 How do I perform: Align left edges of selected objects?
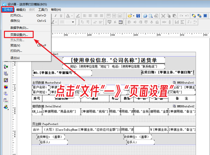(129, 22)
